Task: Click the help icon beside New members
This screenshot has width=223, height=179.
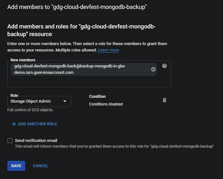Action: (165, 66)
